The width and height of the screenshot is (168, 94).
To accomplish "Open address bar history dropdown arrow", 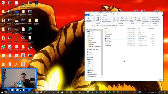I will 141,26.
